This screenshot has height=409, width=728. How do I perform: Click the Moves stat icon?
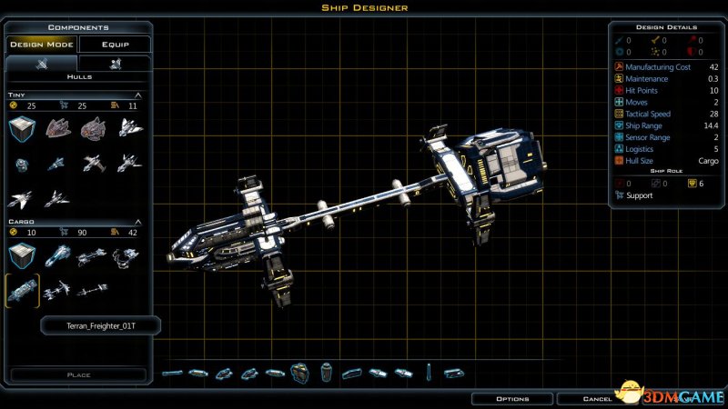[x=619, y=102]
